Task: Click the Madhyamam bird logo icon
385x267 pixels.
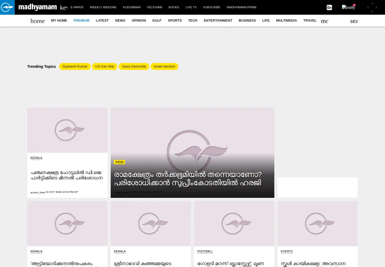Action: tap(7, 7)
